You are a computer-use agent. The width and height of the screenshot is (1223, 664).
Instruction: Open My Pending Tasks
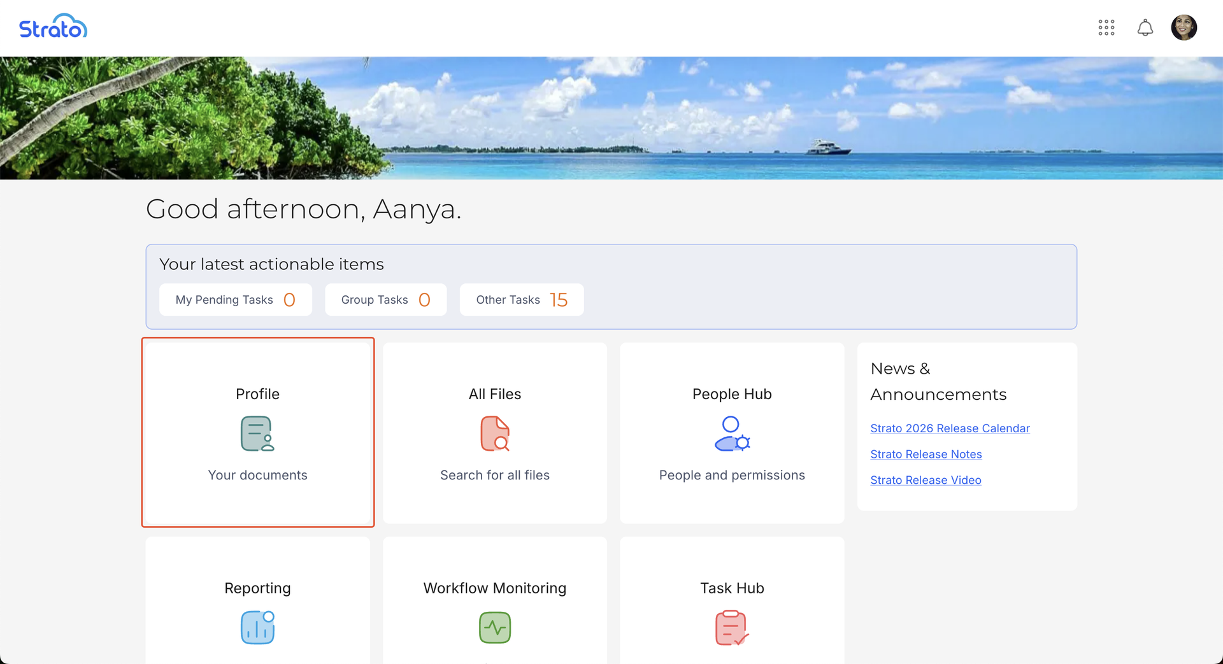point(235,300)
